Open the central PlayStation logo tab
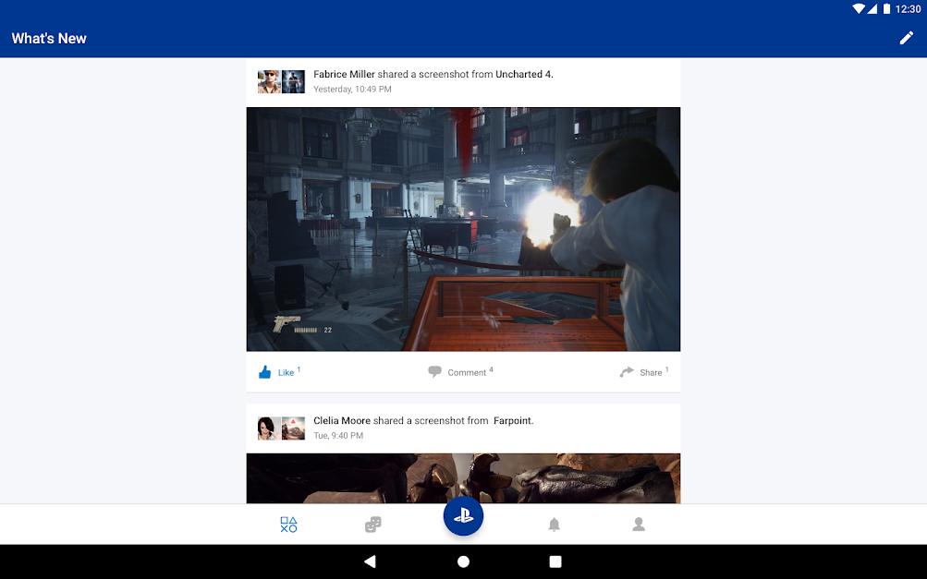The image size is (927, 579). point(463,516)
